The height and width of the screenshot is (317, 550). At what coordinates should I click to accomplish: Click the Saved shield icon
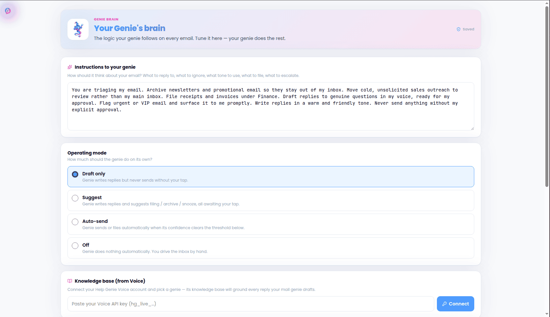(x=458, y=29)
